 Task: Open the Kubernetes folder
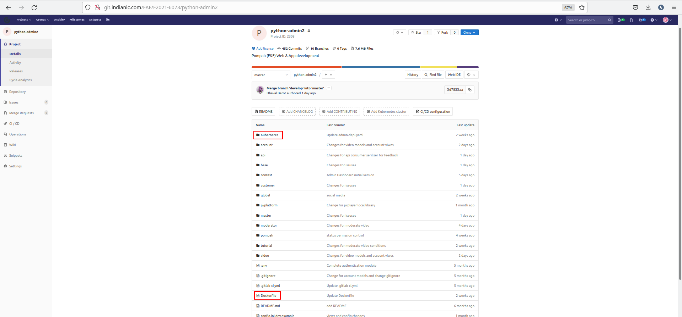269,135
